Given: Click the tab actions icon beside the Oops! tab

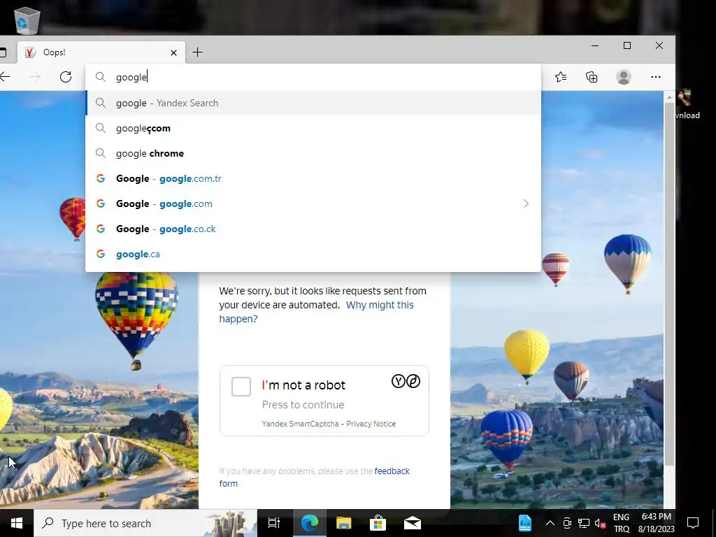Looking at the screenshot, I should pos(3,52).
